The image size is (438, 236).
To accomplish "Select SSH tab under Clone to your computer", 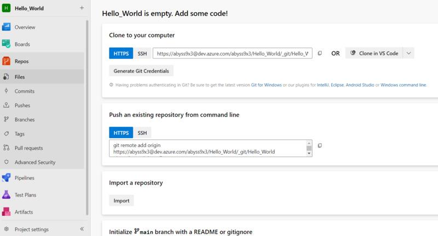I will coord(142,54).
